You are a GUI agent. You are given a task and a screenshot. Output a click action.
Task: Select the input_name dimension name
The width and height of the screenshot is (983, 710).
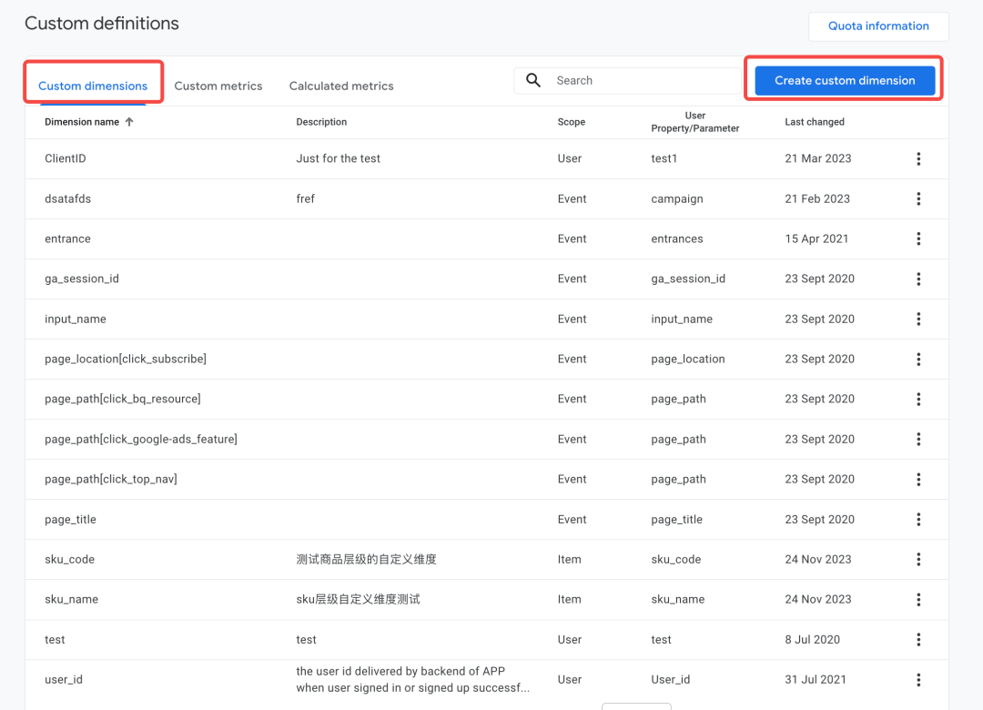pyautogui.click(x=76, y=319)
